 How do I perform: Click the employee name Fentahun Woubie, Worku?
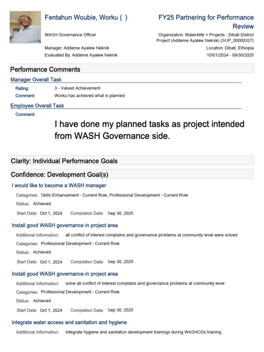coord(86,18)
